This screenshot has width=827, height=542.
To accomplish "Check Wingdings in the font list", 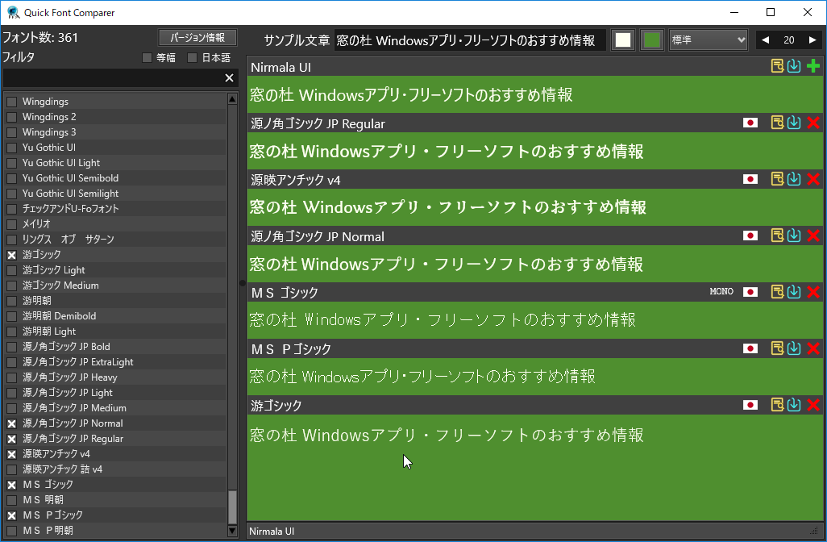I will 11,101.
